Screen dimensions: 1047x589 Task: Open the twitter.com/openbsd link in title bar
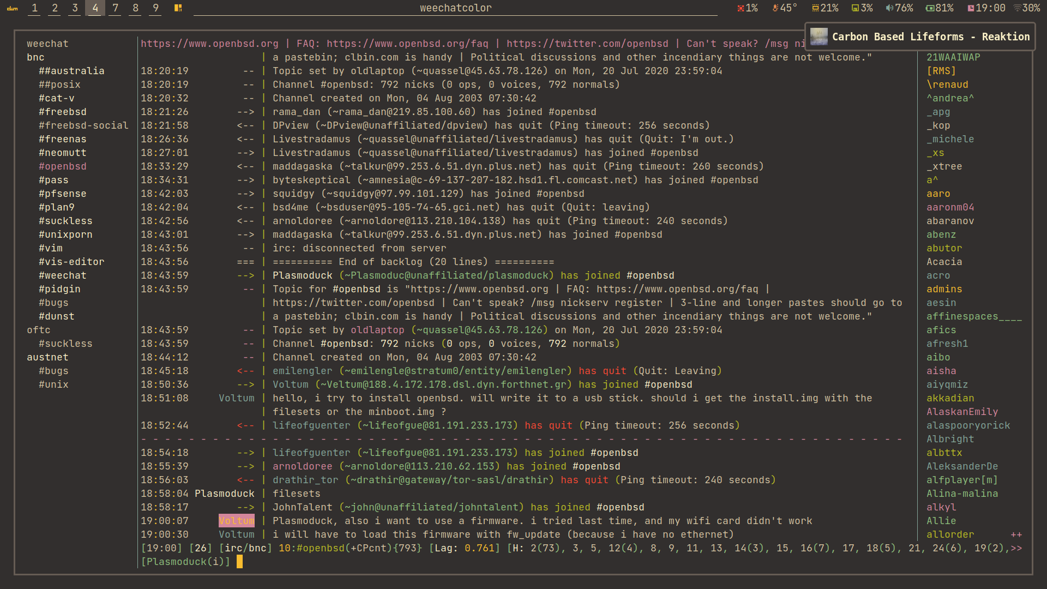pyautogui.click(x=587, y=44)
